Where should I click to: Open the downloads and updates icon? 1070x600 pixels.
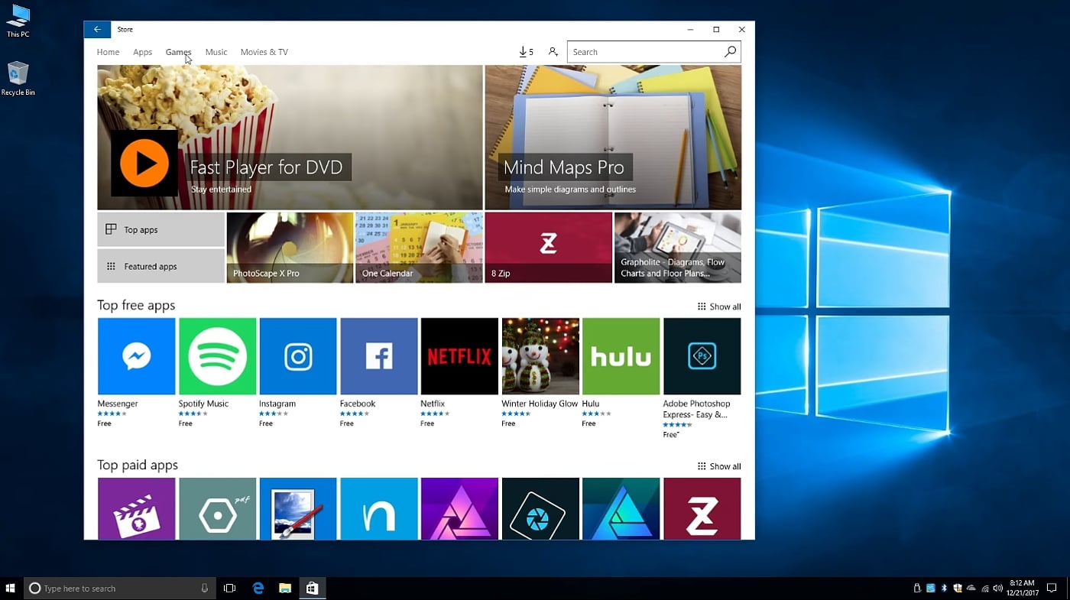525,52
